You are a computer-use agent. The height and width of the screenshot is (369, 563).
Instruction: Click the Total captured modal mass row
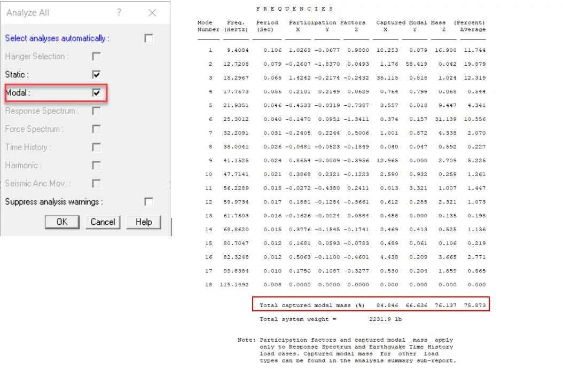[371, 305]
